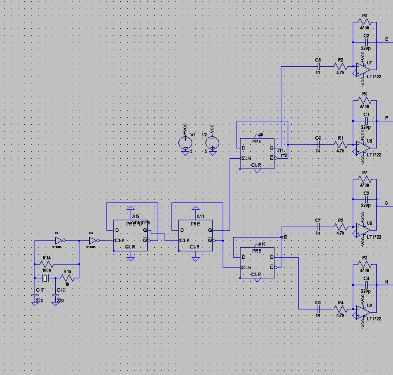
Task: Select the C4 220p capacitor symbol
Action: (x=366, y=285)
